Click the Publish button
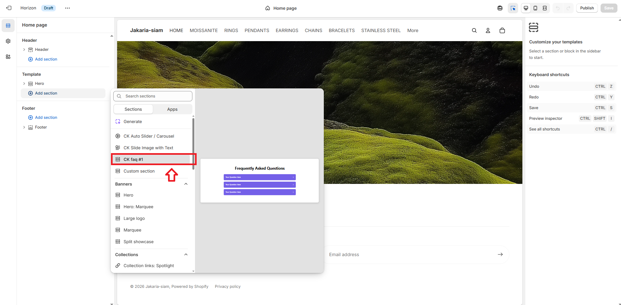Image resolution: width=621 pixels, height=305 pixels. point(587,8)
